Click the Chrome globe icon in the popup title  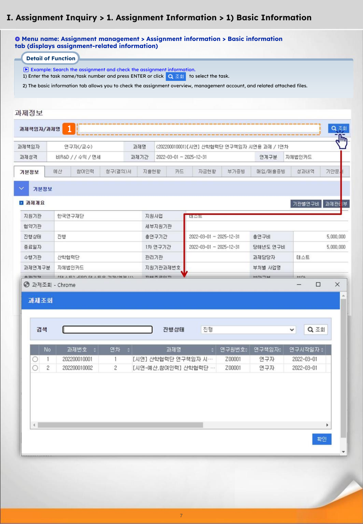(27, 285)
